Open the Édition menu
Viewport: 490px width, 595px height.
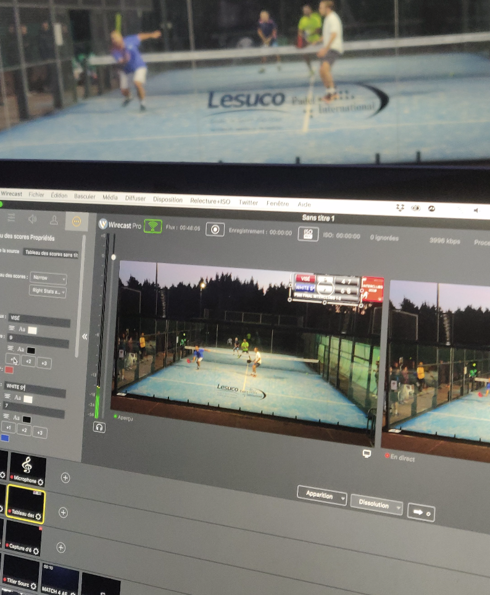click(x=59, y=196)
